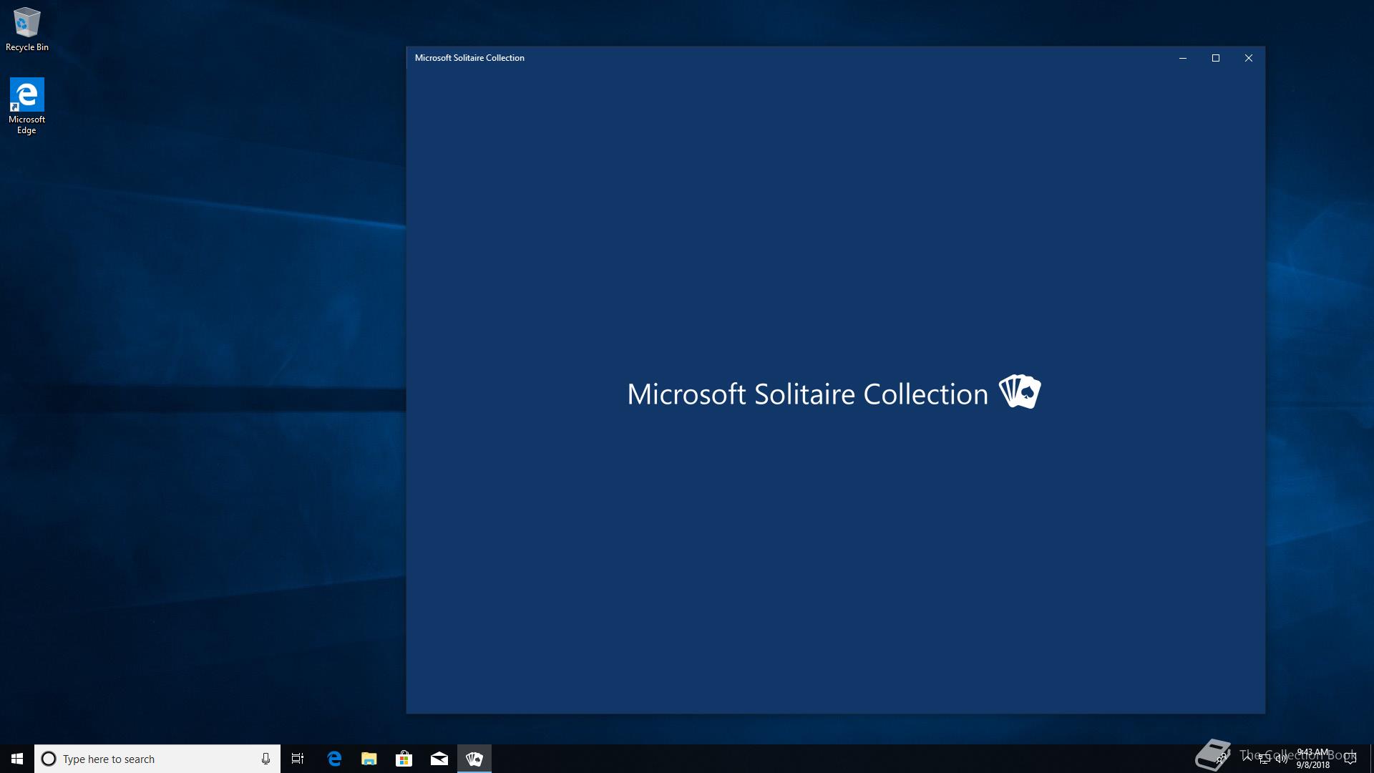The width and height of the screenshot is (1374, 773).
Task: Open the People icon in the taskbar
Action: pyautogui.click(x=1222, y=758)
